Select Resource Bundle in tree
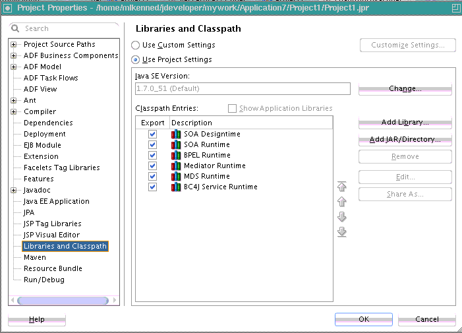Screen dimensions: 462x333 tap(53, 268)
